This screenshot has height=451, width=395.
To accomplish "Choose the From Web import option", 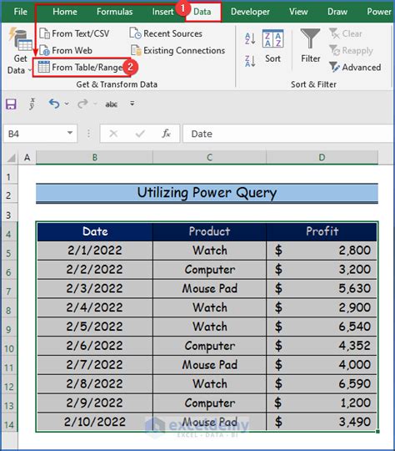I will tap(66, 50).
